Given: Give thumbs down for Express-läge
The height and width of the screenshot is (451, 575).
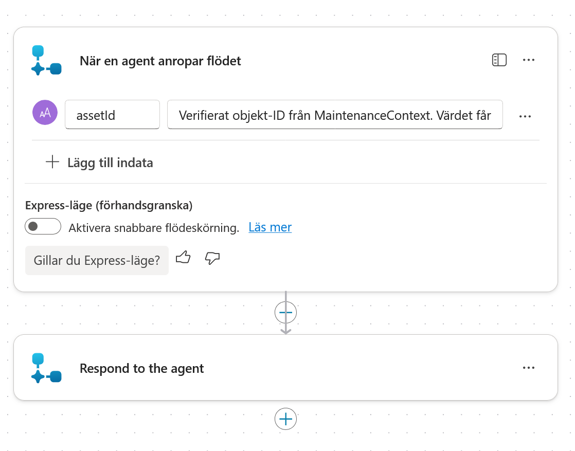Looking at the screenshot, I should [212, 258].
